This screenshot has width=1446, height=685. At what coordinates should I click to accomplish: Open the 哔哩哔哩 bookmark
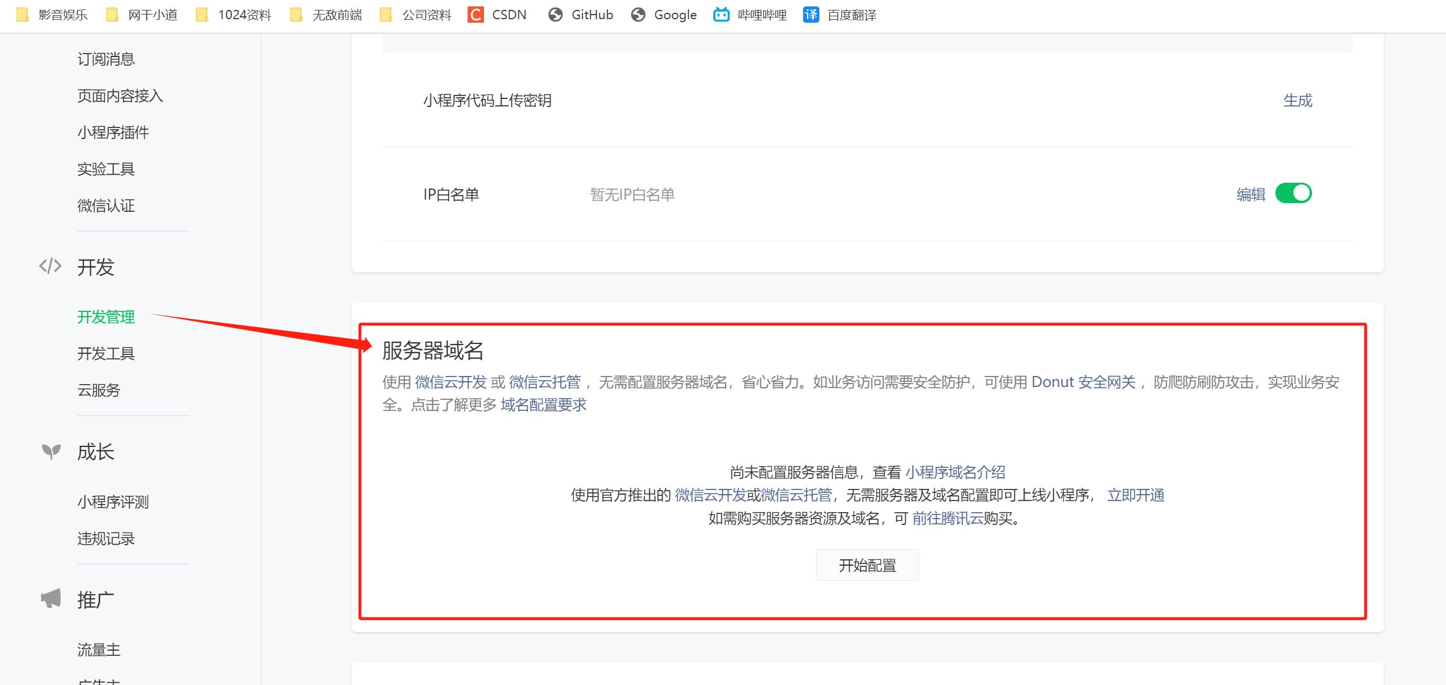point(749,15)
